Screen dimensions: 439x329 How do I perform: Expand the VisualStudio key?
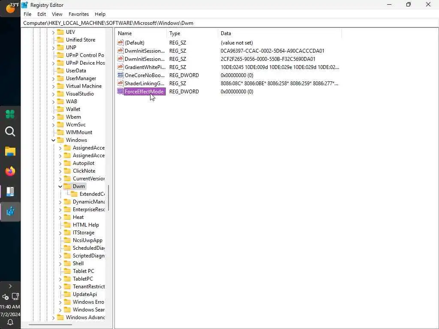53,94
